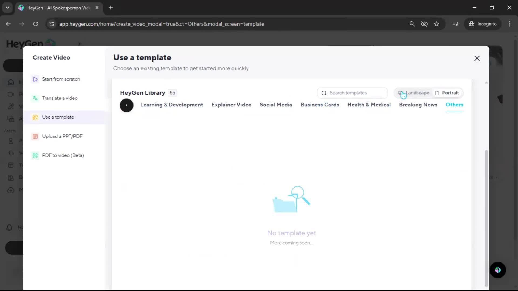
Task: Switch the orientation to Landscape
Action: click(x=414, y=93)
